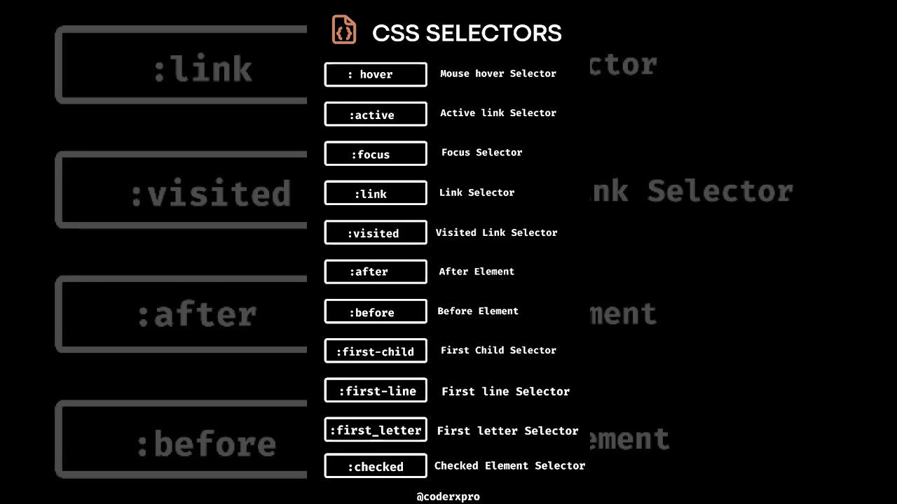Pick the center ':before' selector box
This screenshot has height=504, width=897.
(376, 311)
